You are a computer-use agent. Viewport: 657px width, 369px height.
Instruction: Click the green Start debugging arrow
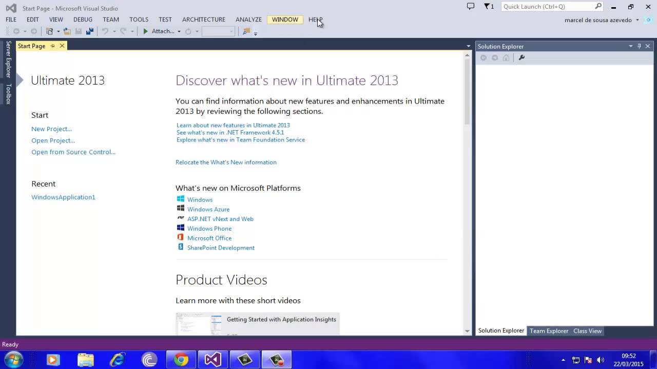pos(146,31)
